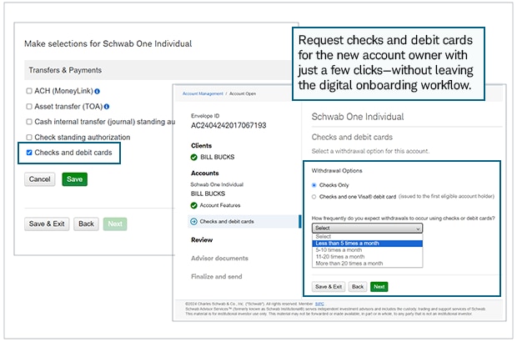
Task: Click BILL BUCKS under Clients
Action: [218, 158]
